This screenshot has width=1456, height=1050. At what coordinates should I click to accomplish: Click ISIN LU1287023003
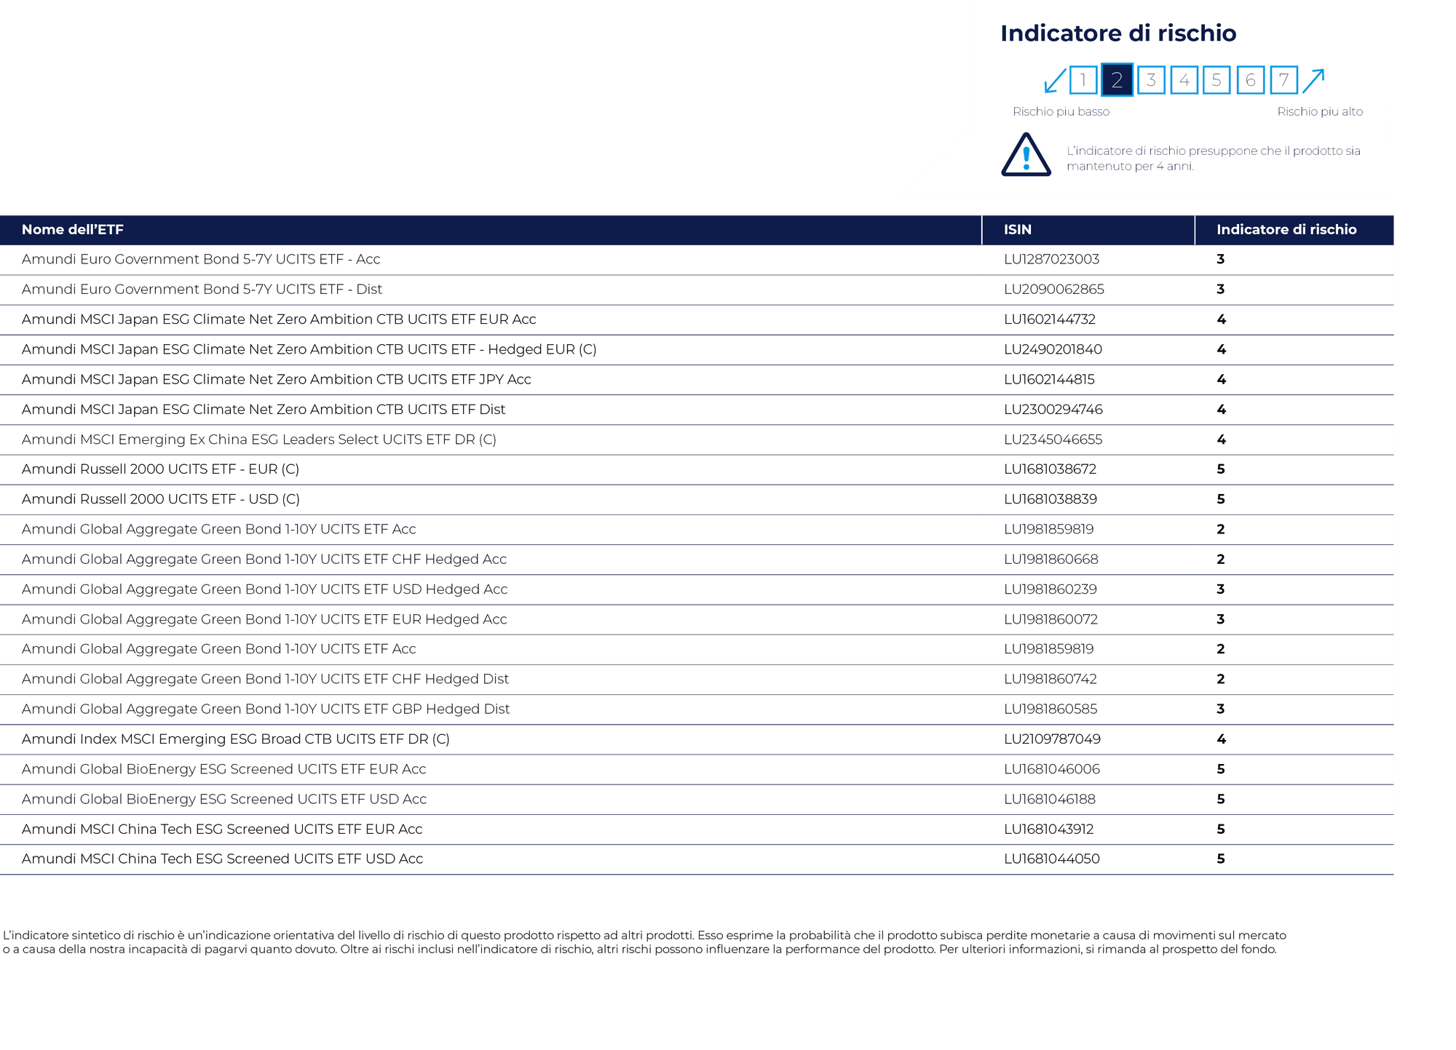(1051, 259)
